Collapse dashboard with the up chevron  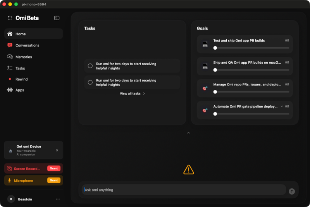click(188, 133)
